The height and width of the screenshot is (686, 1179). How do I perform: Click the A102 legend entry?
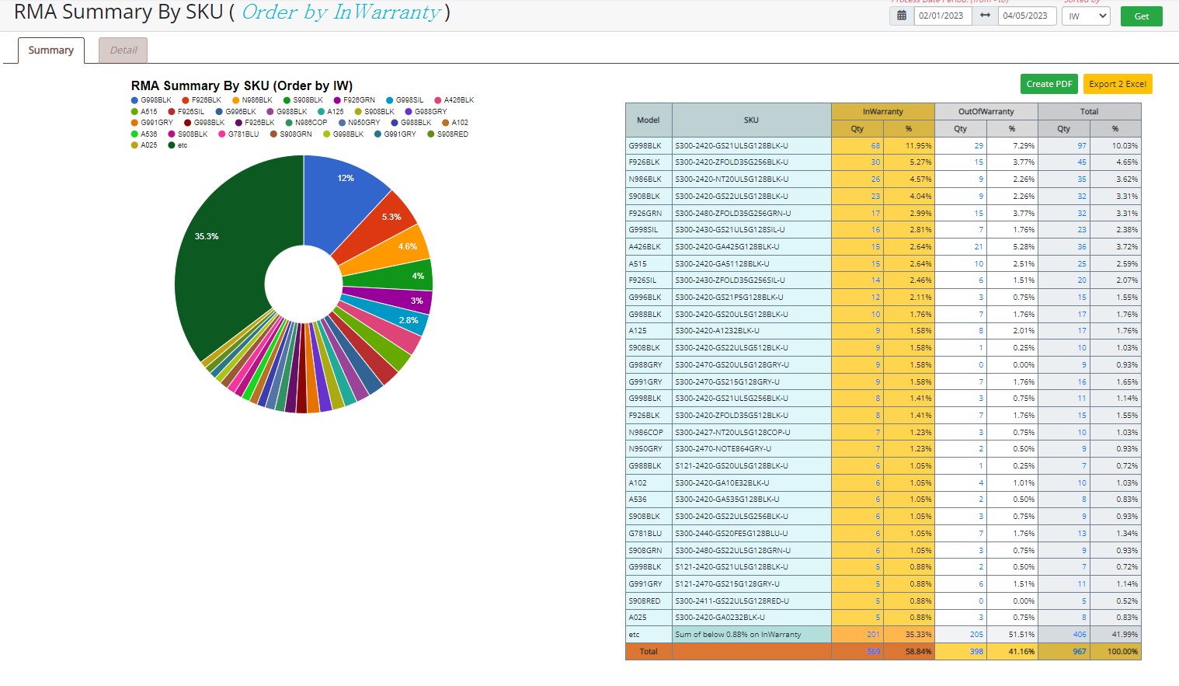455,123
